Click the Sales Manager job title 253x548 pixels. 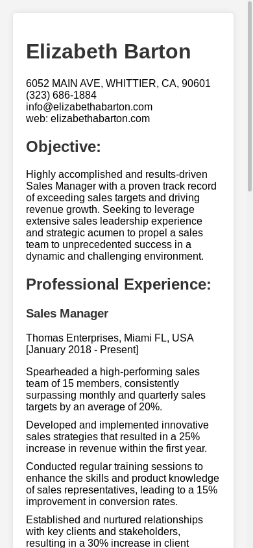(67, 314)
